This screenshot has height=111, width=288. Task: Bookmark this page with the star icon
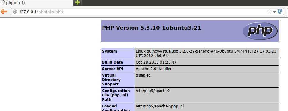coord(269,12)
